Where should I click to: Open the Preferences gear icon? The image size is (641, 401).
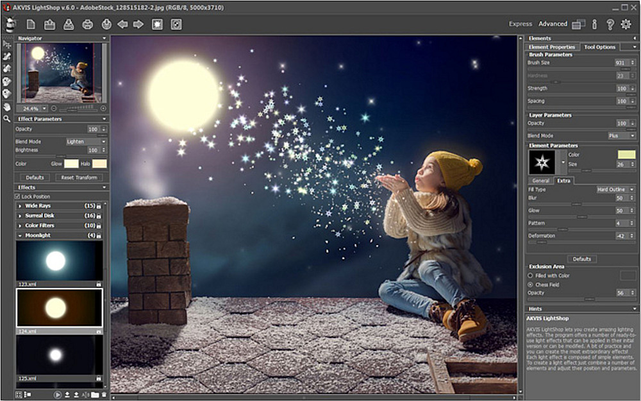[x=626, y=24]
